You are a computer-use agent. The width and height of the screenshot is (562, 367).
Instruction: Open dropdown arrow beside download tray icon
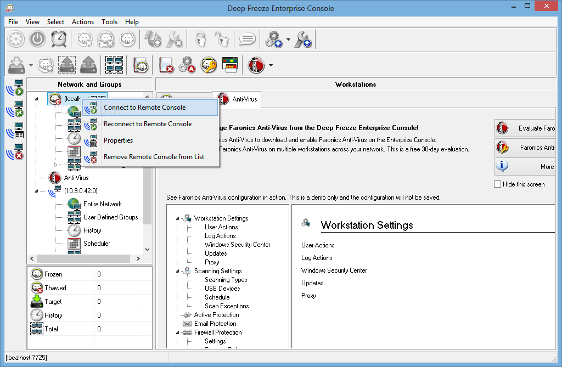tap(31, 65)
